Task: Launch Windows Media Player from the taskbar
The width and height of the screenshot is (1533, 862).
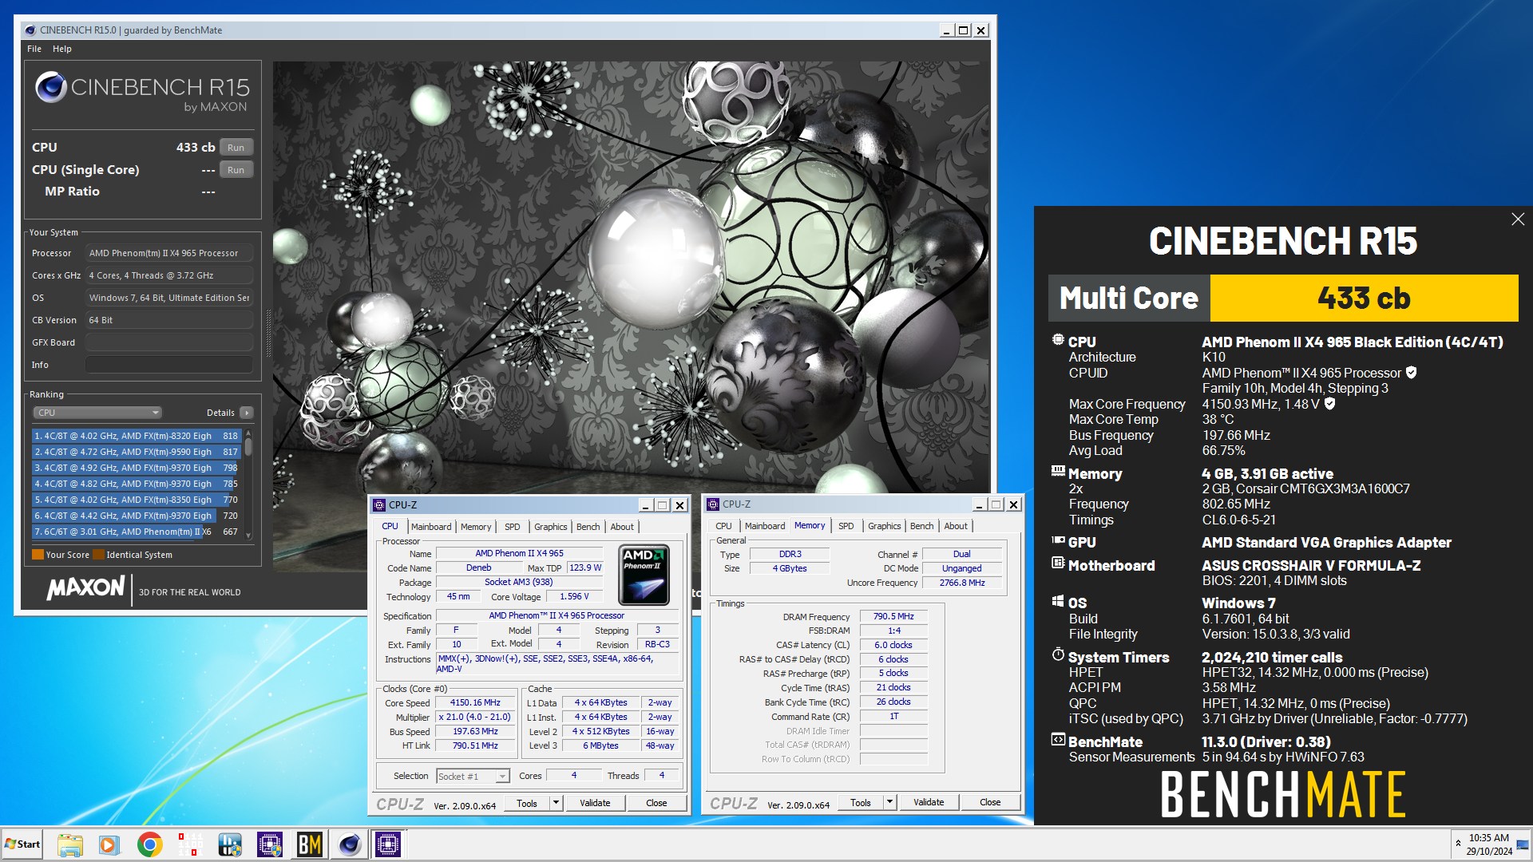Action: coord(109,844)
